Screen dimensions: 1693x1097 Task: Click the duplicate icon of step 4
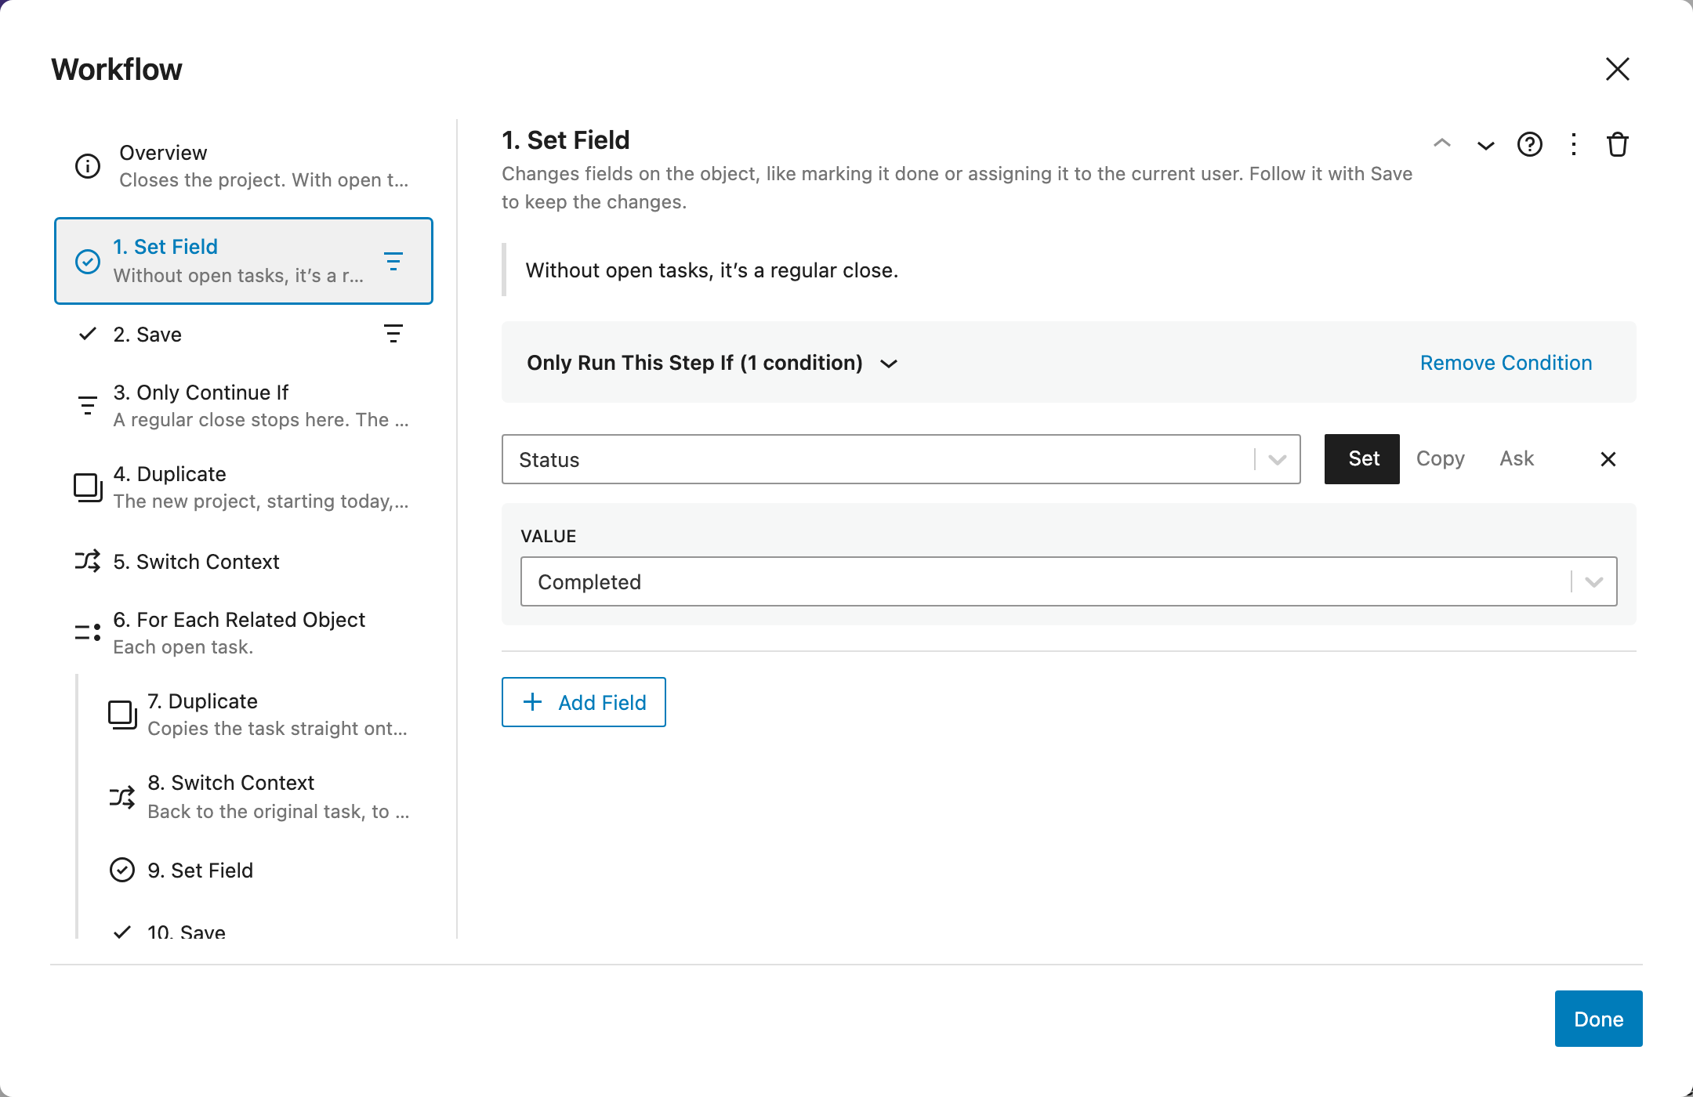(x=88, y=487)
